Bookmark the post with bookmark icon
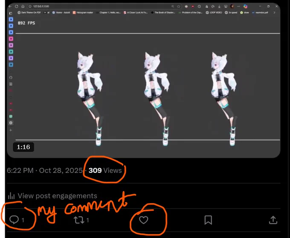This screenshot has width=290, height=238. pos(208,220)
